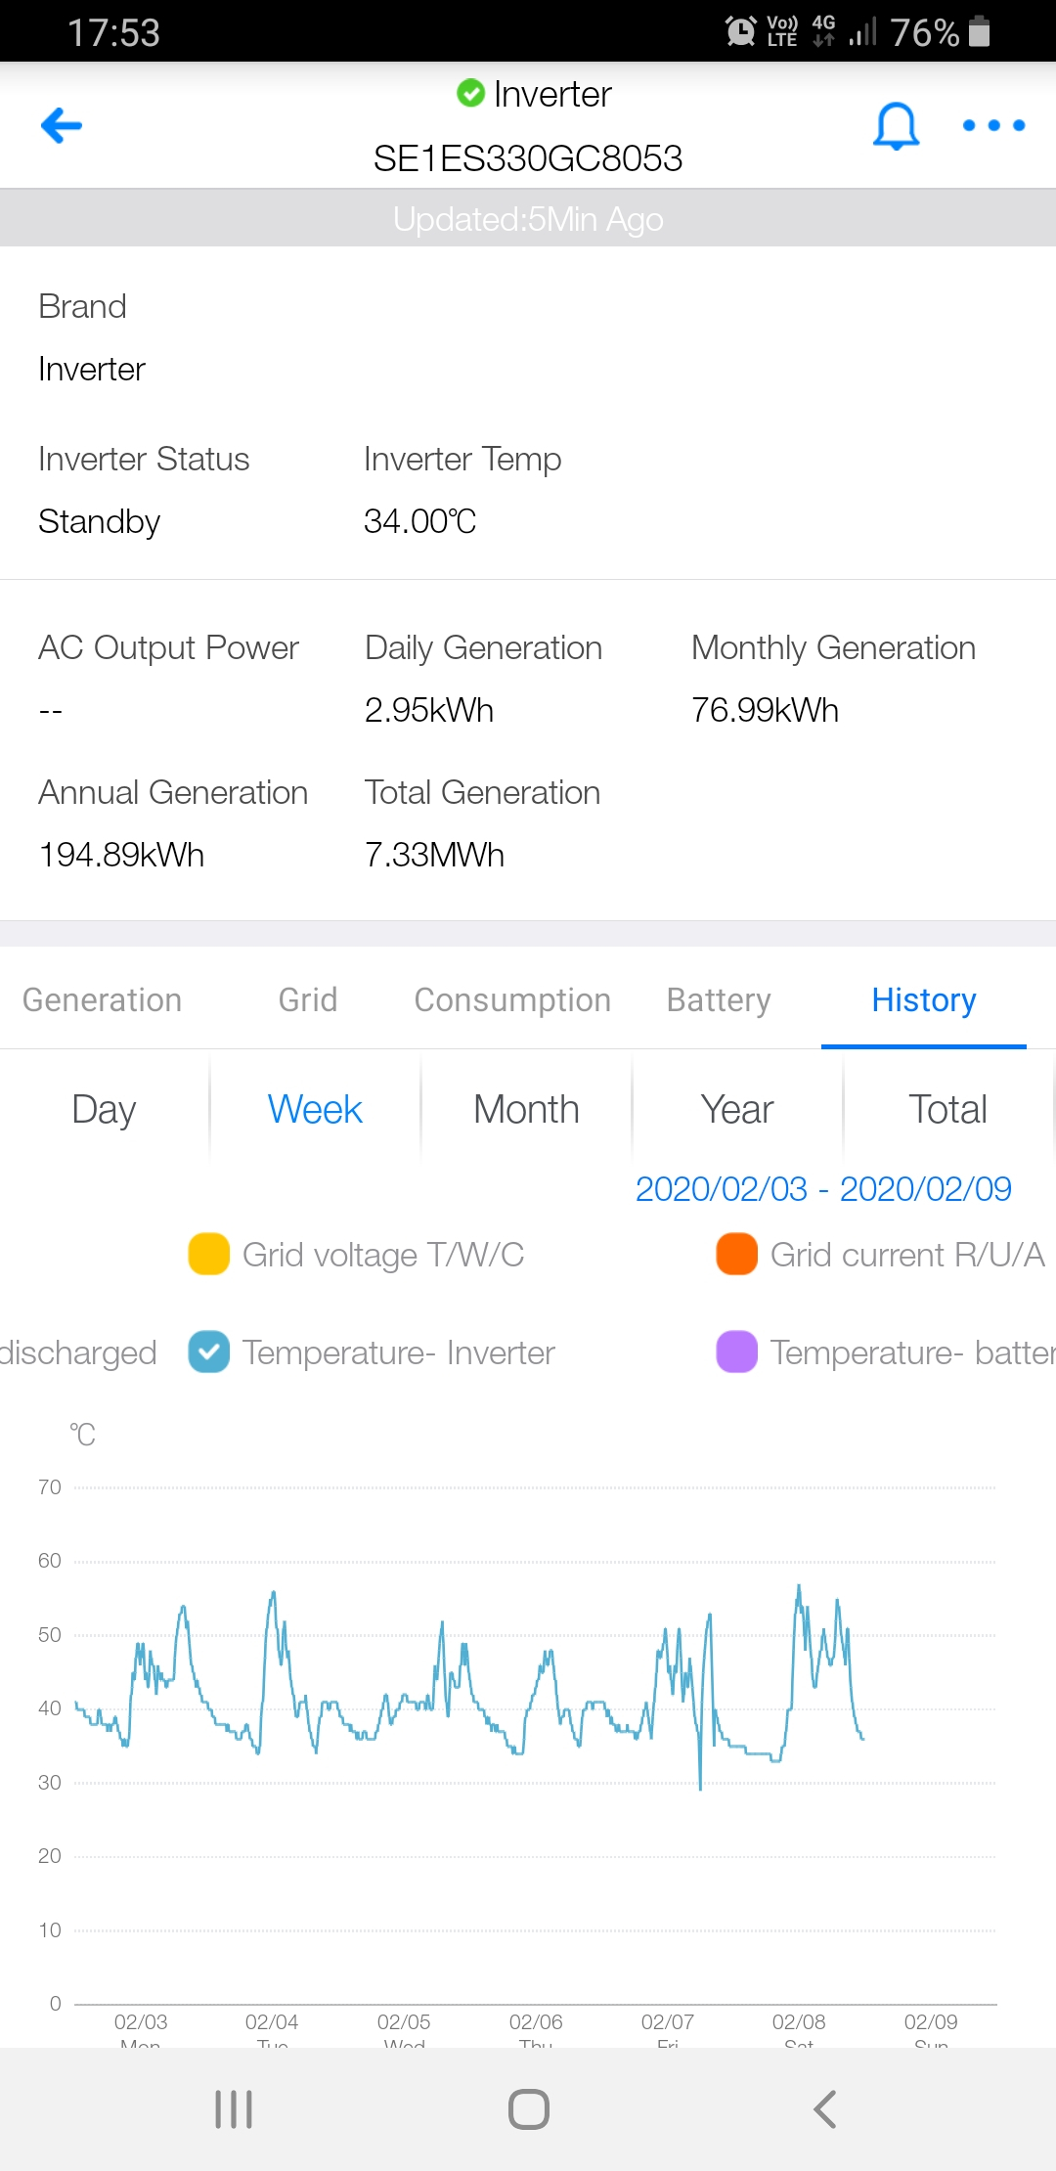Screen dimensions: 1056x2171
Task: Select the Day time period
Action: click(104, 1110)
